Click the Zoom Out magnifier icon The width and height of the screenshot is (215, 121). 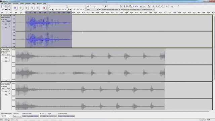[x=156, y=6]
